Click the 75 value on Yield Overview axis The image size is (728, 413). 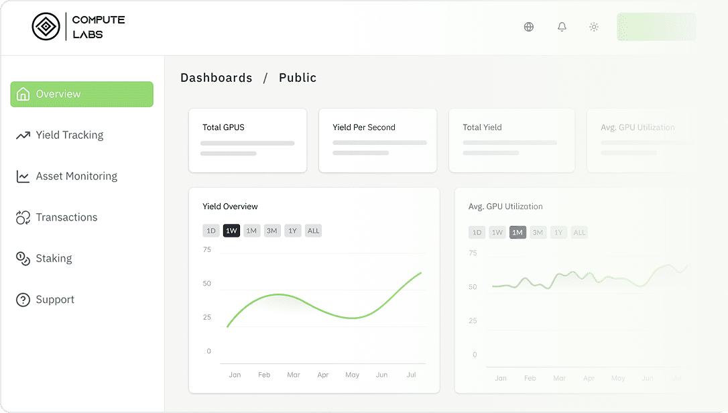[207, 249]
